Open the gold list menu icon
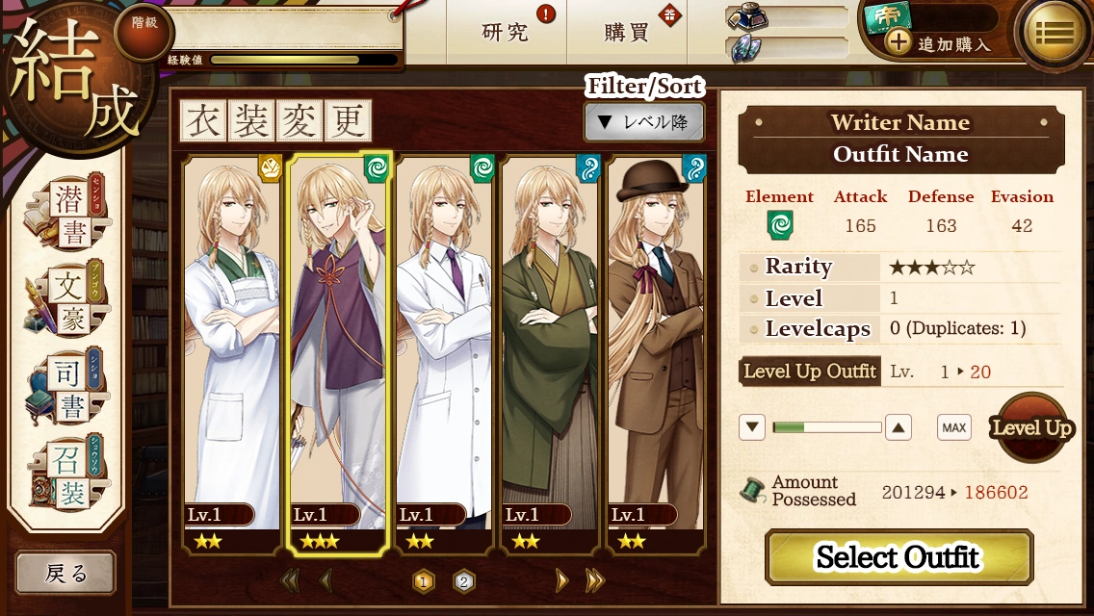Screen dimensions: 1094x616 [1054, 32]
